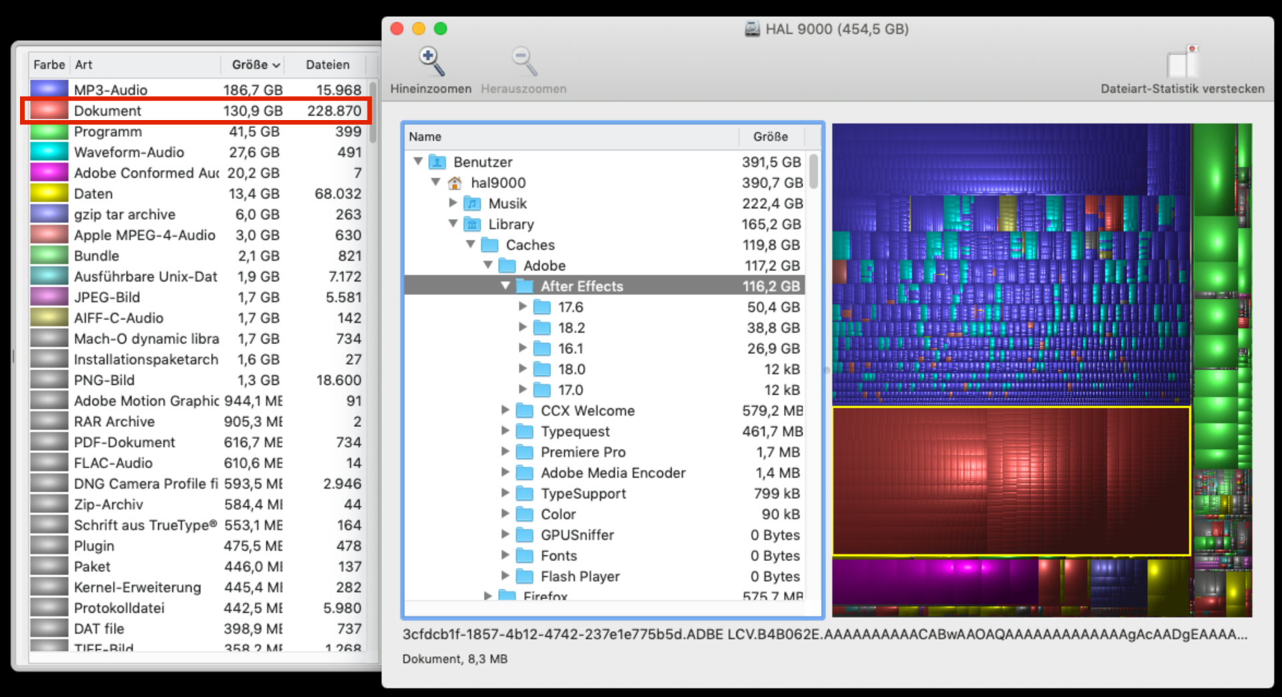The width and height of the screenshot is (1282, 697).
Task: Collapse the After Effects folder
Action: tap(505, 286)
